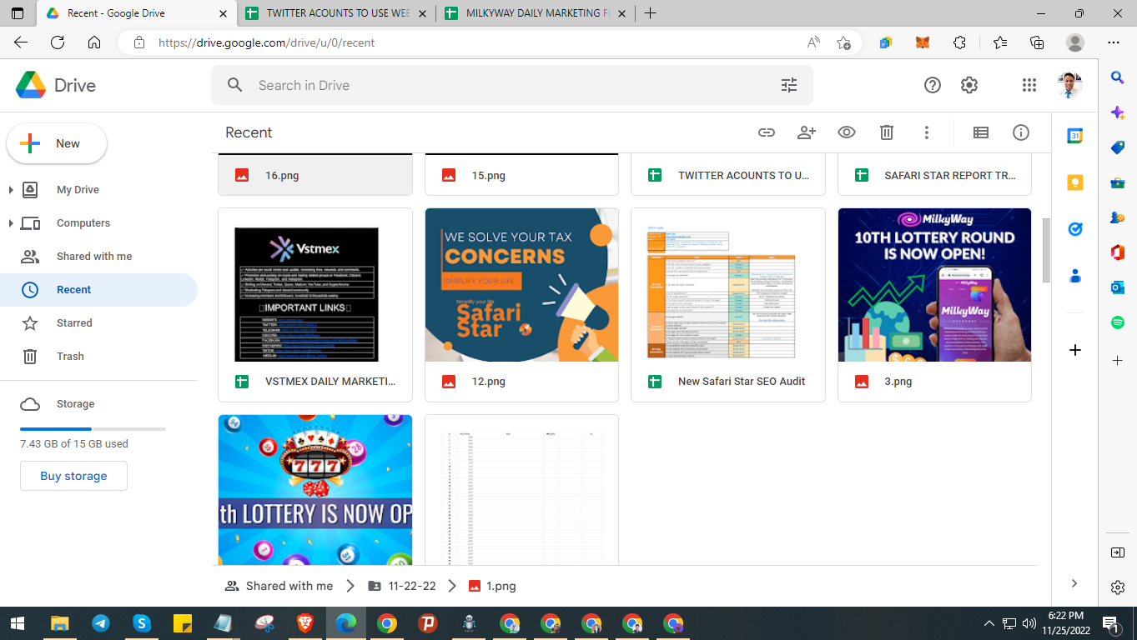1137x640 pixels.
Task: Click the browser address bar URL
Action: 266,42
